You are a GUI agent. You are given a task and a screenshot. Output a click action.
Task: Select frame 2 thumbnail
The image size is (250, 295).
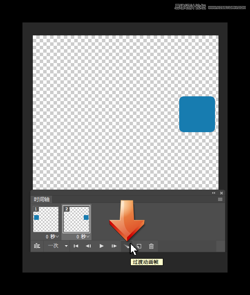[76, 219]
